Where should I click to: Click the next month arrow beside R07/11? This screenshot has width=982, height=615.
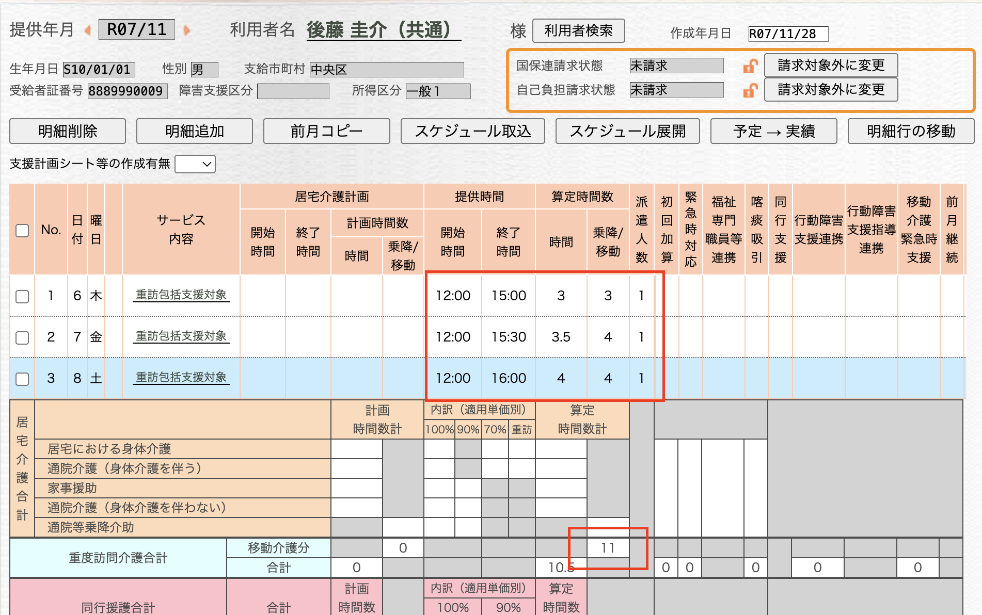[x=185, y=30]
